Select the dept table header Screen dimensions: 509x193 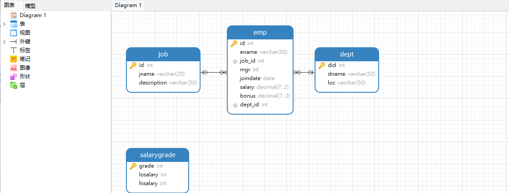tap(347, 54)
